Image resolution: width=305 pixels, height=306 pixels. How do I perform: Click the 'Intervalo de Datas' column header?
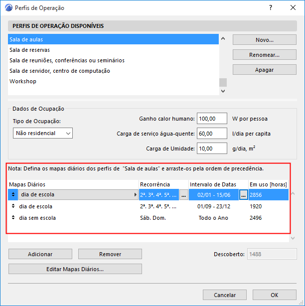[218, 184]
